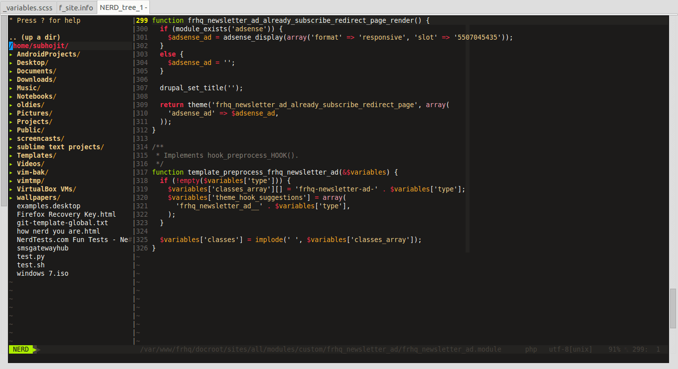Click the NERD status line label

[x=21, y=349]
